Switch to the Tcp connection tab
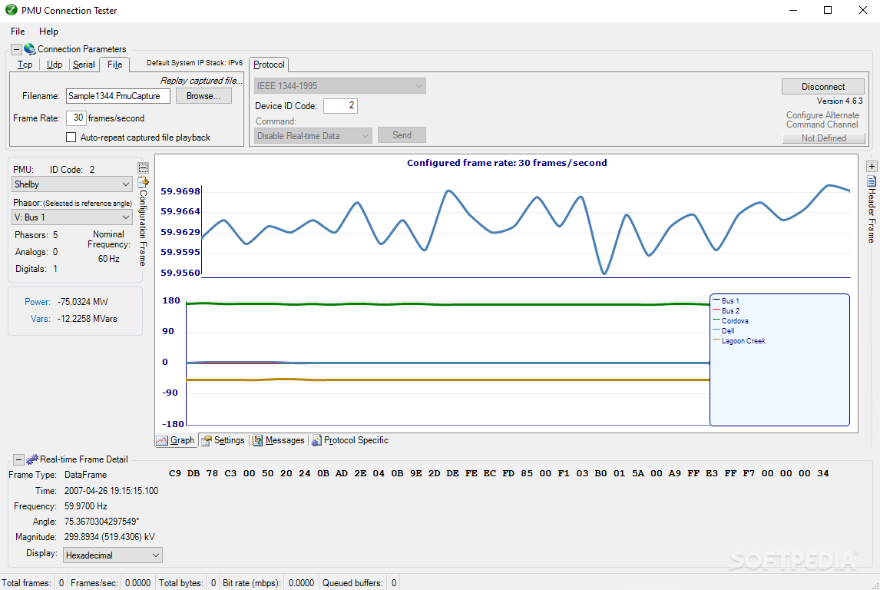 click(25, 65)
